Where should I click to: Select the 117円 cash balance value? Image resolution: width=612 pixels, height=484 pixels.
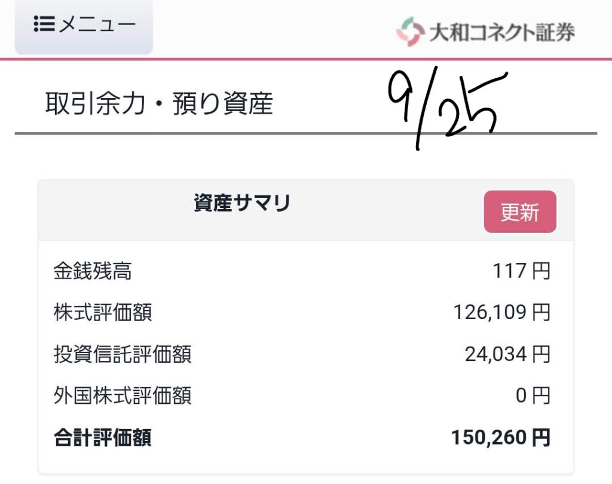[x=521, y=272]
